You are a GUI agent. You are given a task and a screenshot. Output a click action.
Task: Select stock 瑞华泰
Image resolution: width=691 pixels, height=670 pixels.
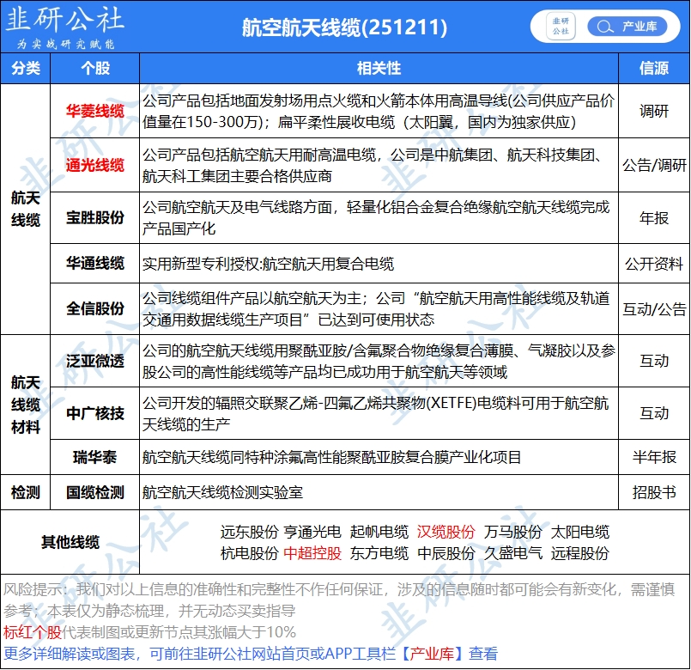tap(94, 457)
